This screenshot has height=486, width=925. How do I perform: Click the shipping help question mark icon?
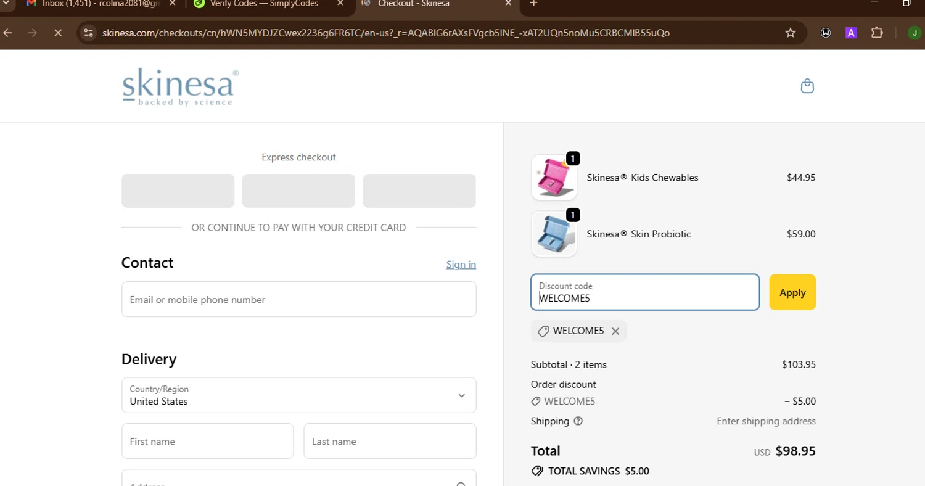pyautogui.click(x=578, y=421)
